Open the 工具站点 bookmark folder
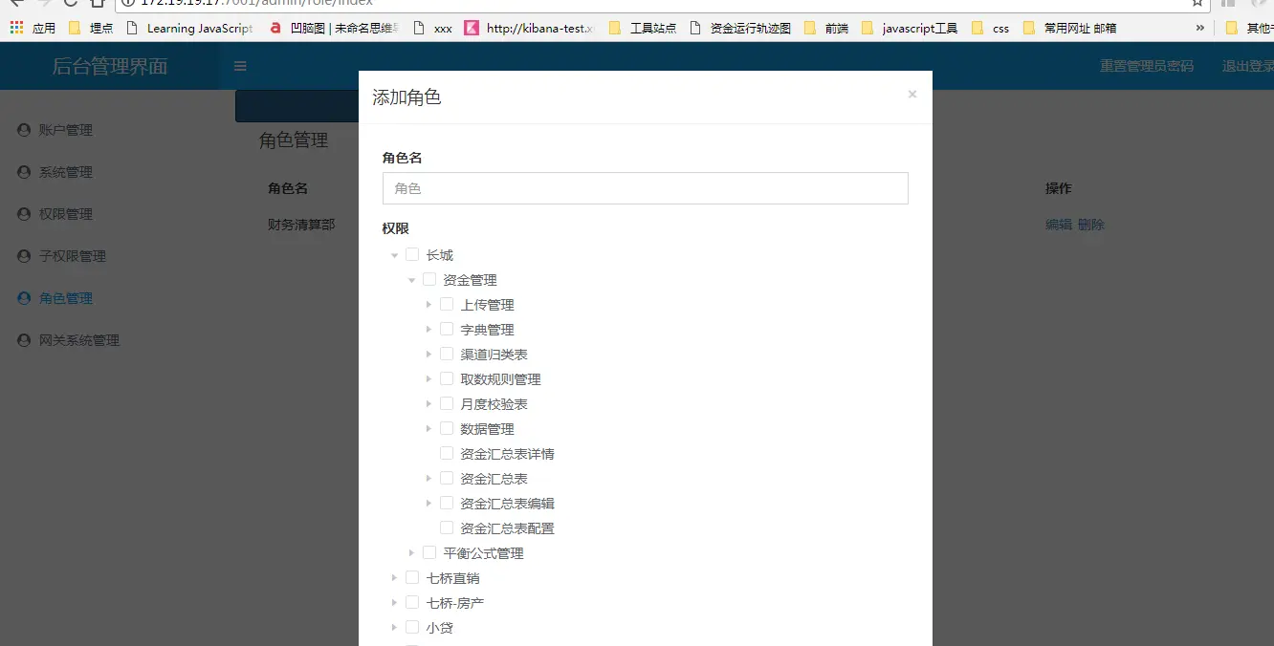Image resolution: width=1274 pixels, height=646 pixels. click(x=642, y=28)
